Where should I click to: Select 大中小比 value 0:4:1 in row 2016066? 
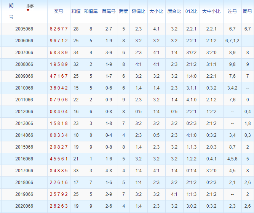[211, 159]
